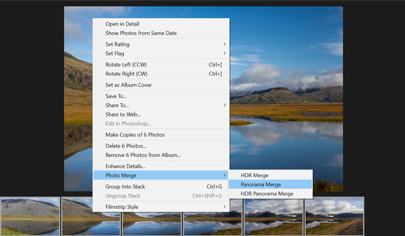Select HDR Merge option

click(x=254, y=175)
